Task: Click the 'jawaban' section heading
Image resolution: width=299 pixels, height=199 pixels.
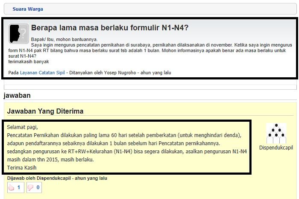Action: pos(17,96)
